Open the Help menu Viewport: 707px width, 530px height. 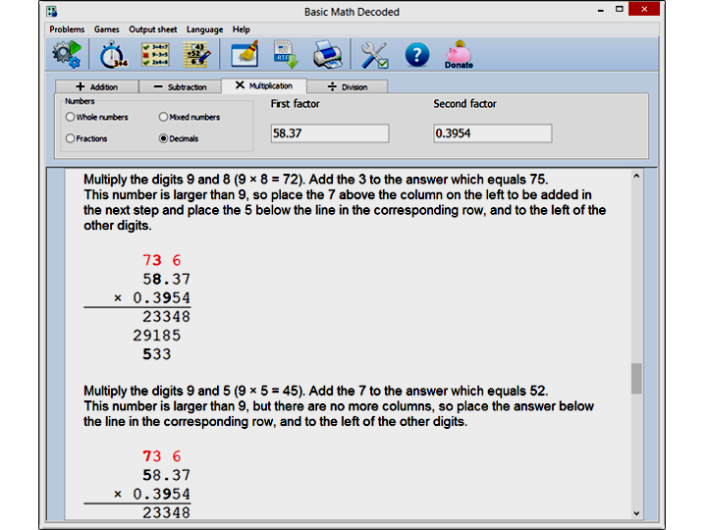[x=242, y=29]
